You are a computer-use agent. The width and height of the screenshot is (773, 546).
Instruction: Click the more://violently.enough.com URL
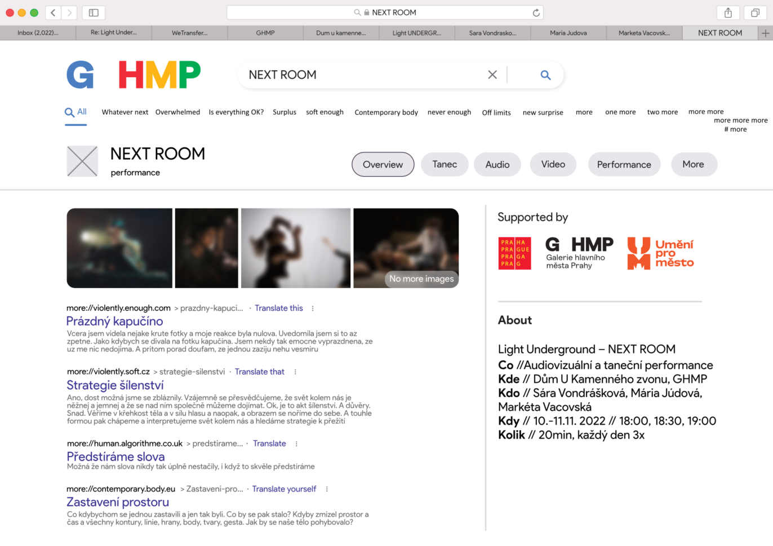coord(118,308)
